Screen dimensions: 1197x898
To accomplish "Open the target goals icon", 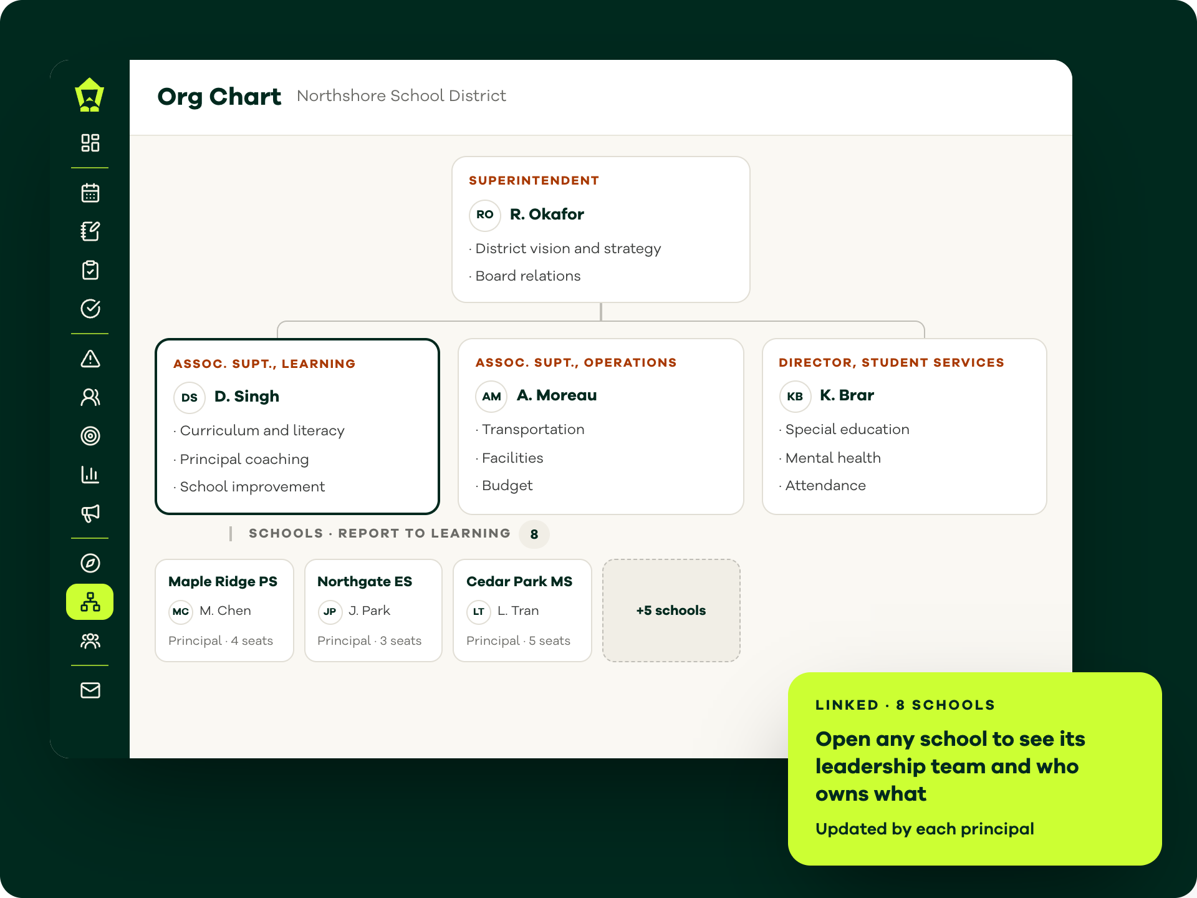I will (90, 436).
